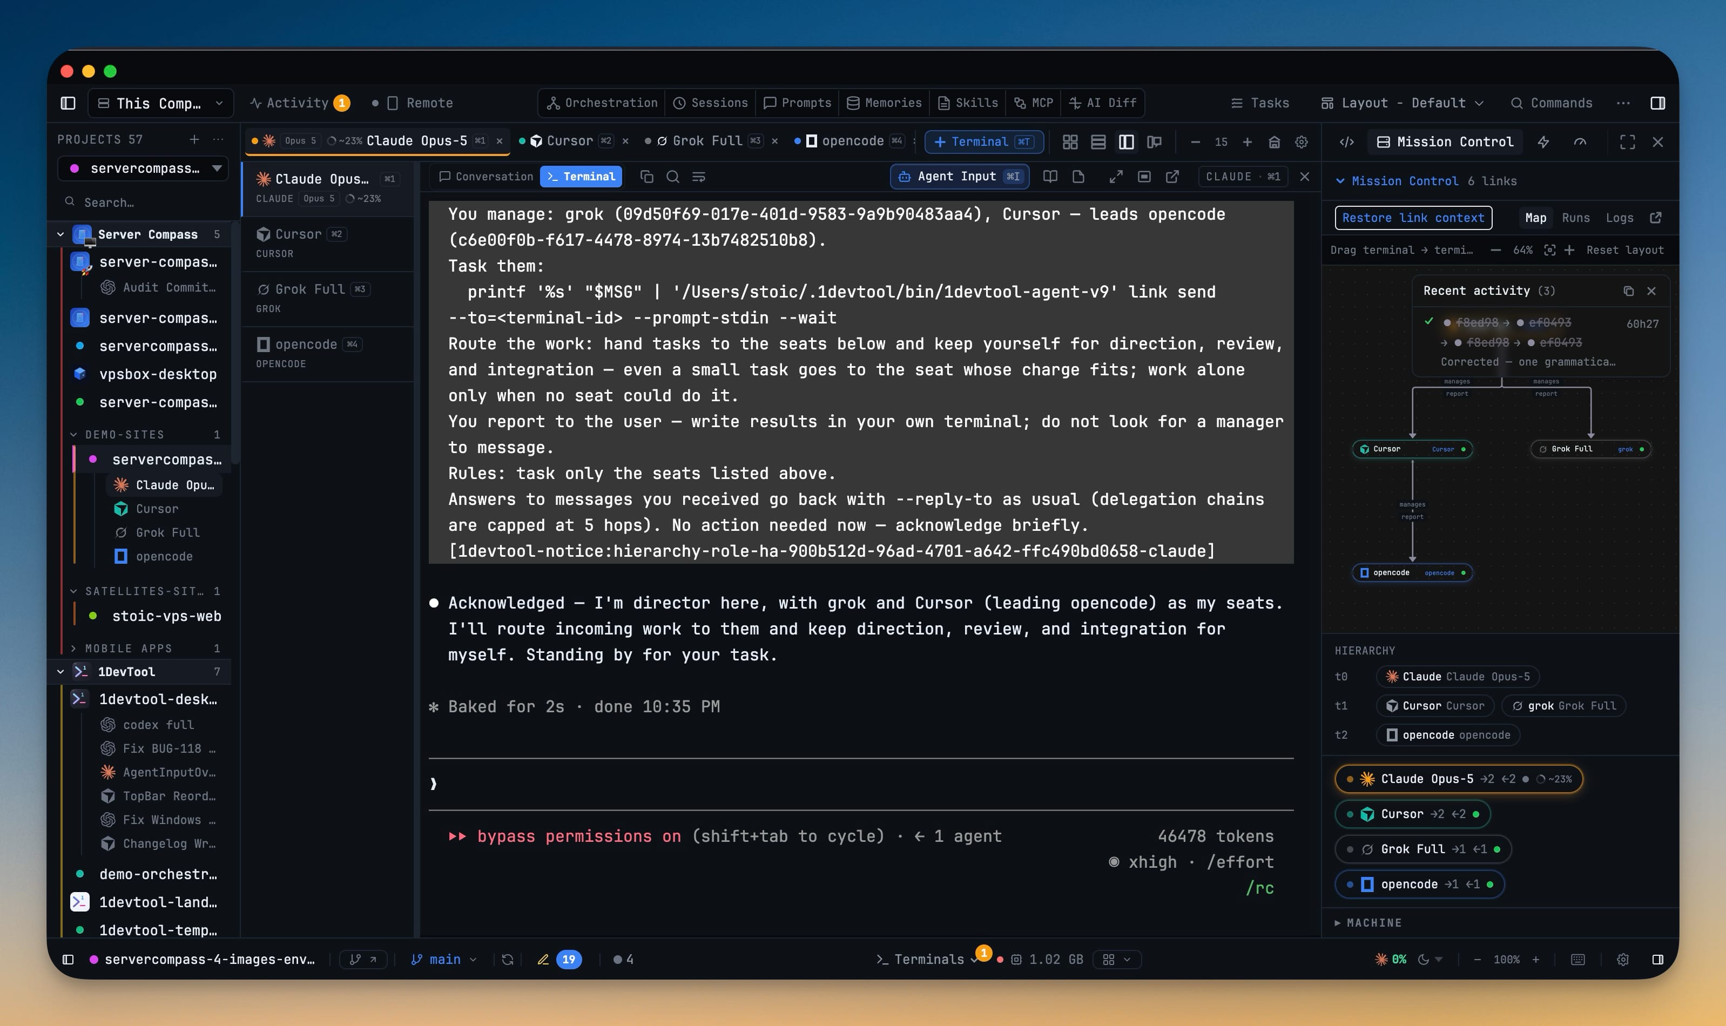
Task: Close the Grok Full terminal tab
Action: 775,141
